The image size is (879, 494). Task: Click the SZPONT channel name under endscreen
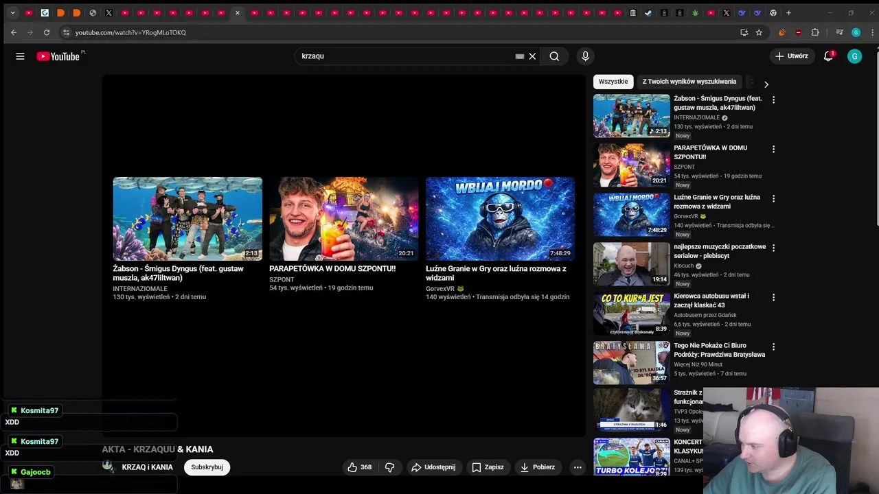pos(282,280)
